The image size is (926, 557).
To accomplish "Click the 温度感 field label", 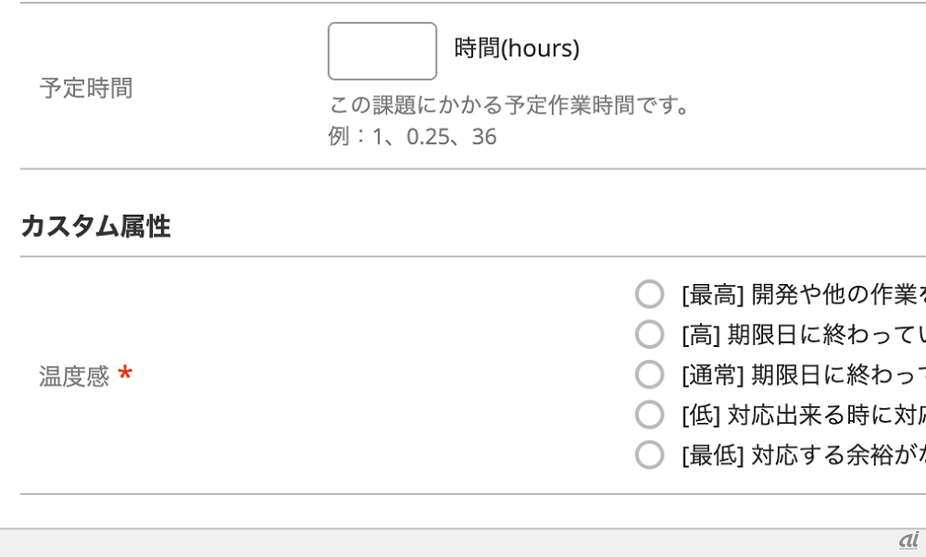I will point(74,377).
